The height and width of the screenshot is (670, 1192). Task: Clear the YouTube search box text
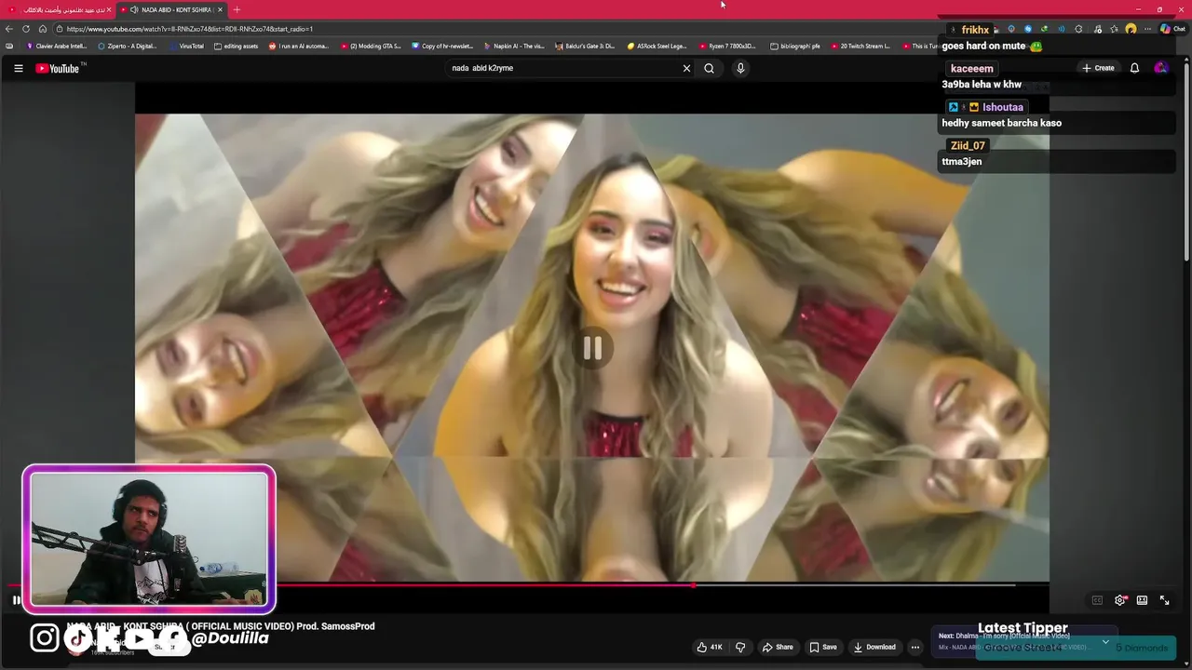(686, 68)
